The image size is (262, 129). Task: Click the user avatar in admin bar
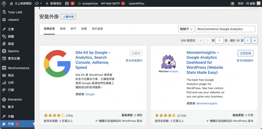(x=258, y=3)
